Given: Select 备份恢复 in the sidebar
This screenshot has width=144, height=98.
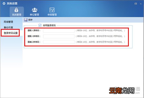Looking at the screenshot, I should pyautogui.click(x=8, y=27).
